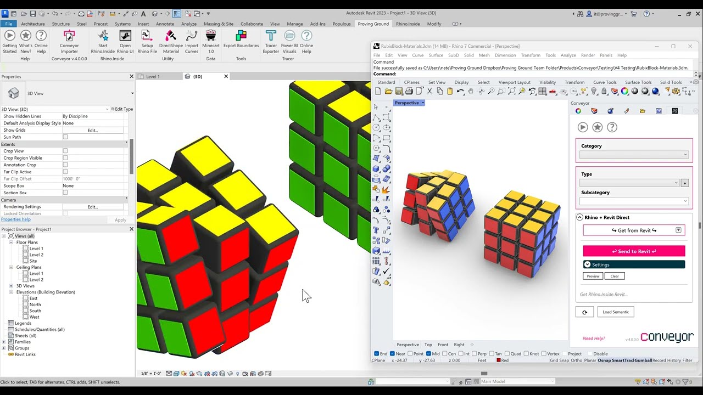Open Get from Revit dropdown arrow

[x=678, y=230]
